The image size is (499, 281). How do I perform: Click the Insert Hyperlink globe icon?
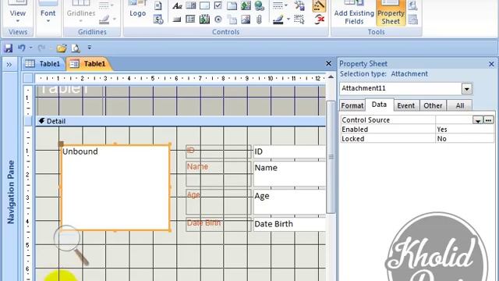coord(260,5)
